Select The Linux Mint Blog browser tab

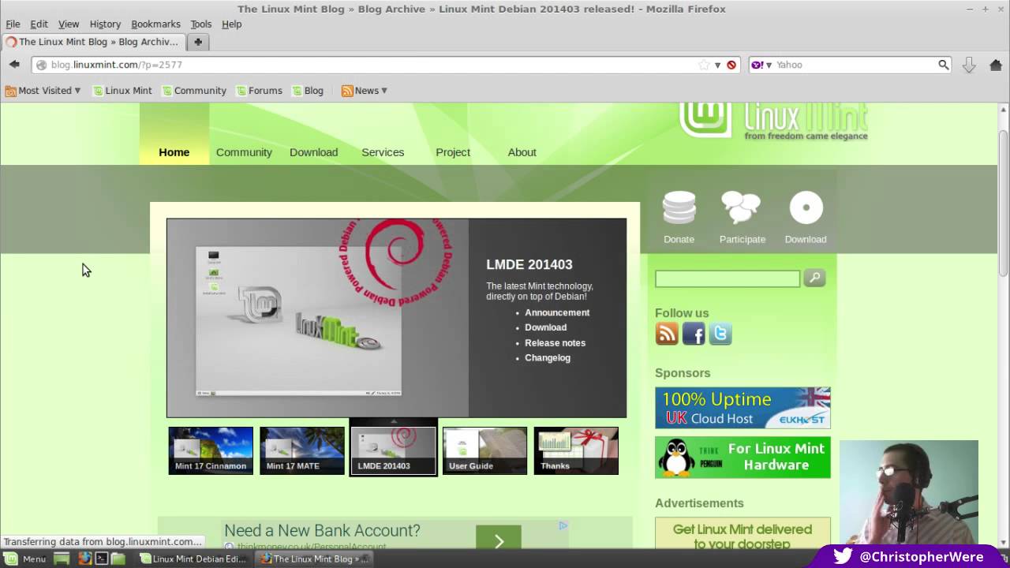pyautogui.click(x=94, y=42)
